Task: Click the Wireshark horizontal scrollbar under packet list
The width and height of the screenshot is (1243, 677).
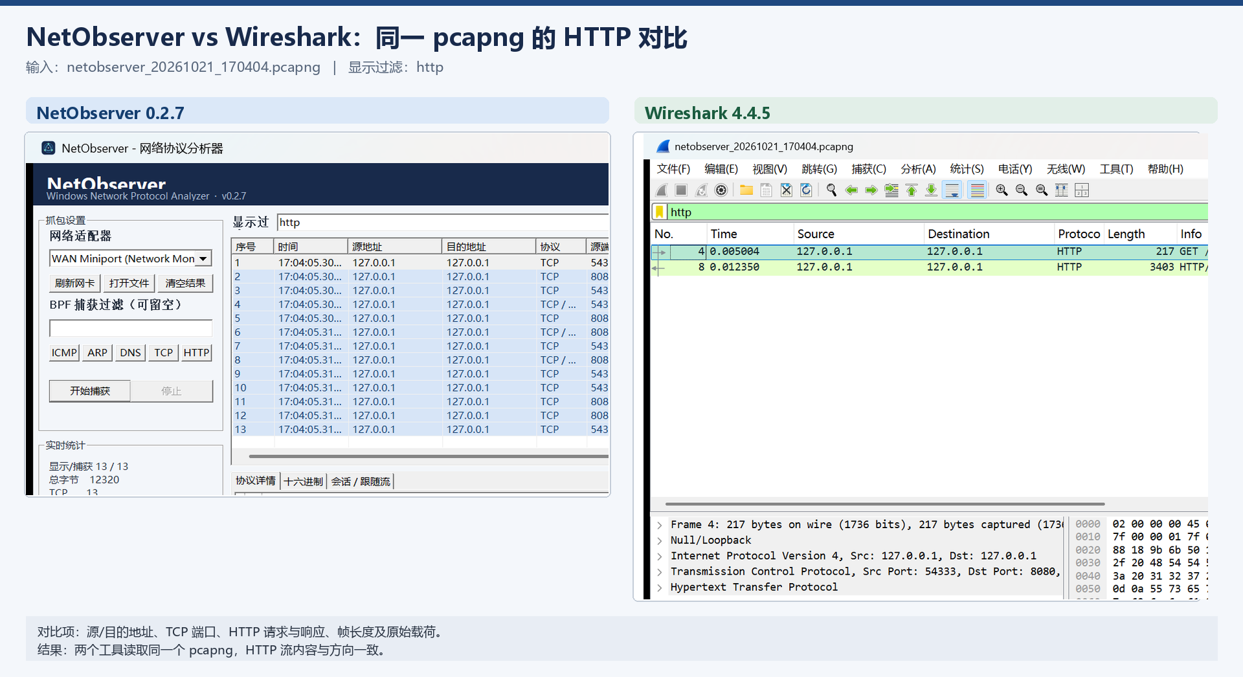Action: [884, 504]
